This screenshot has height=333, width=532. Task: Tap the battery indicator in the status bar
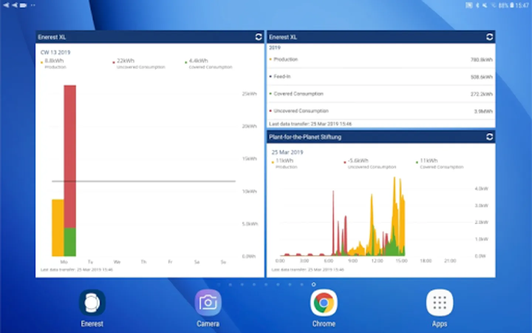tap(512, 5)
